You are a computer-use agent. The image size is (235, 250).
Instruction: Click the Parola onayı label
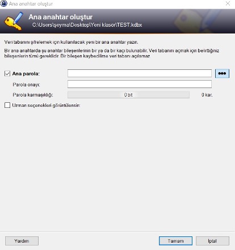(x=26, y=85)
